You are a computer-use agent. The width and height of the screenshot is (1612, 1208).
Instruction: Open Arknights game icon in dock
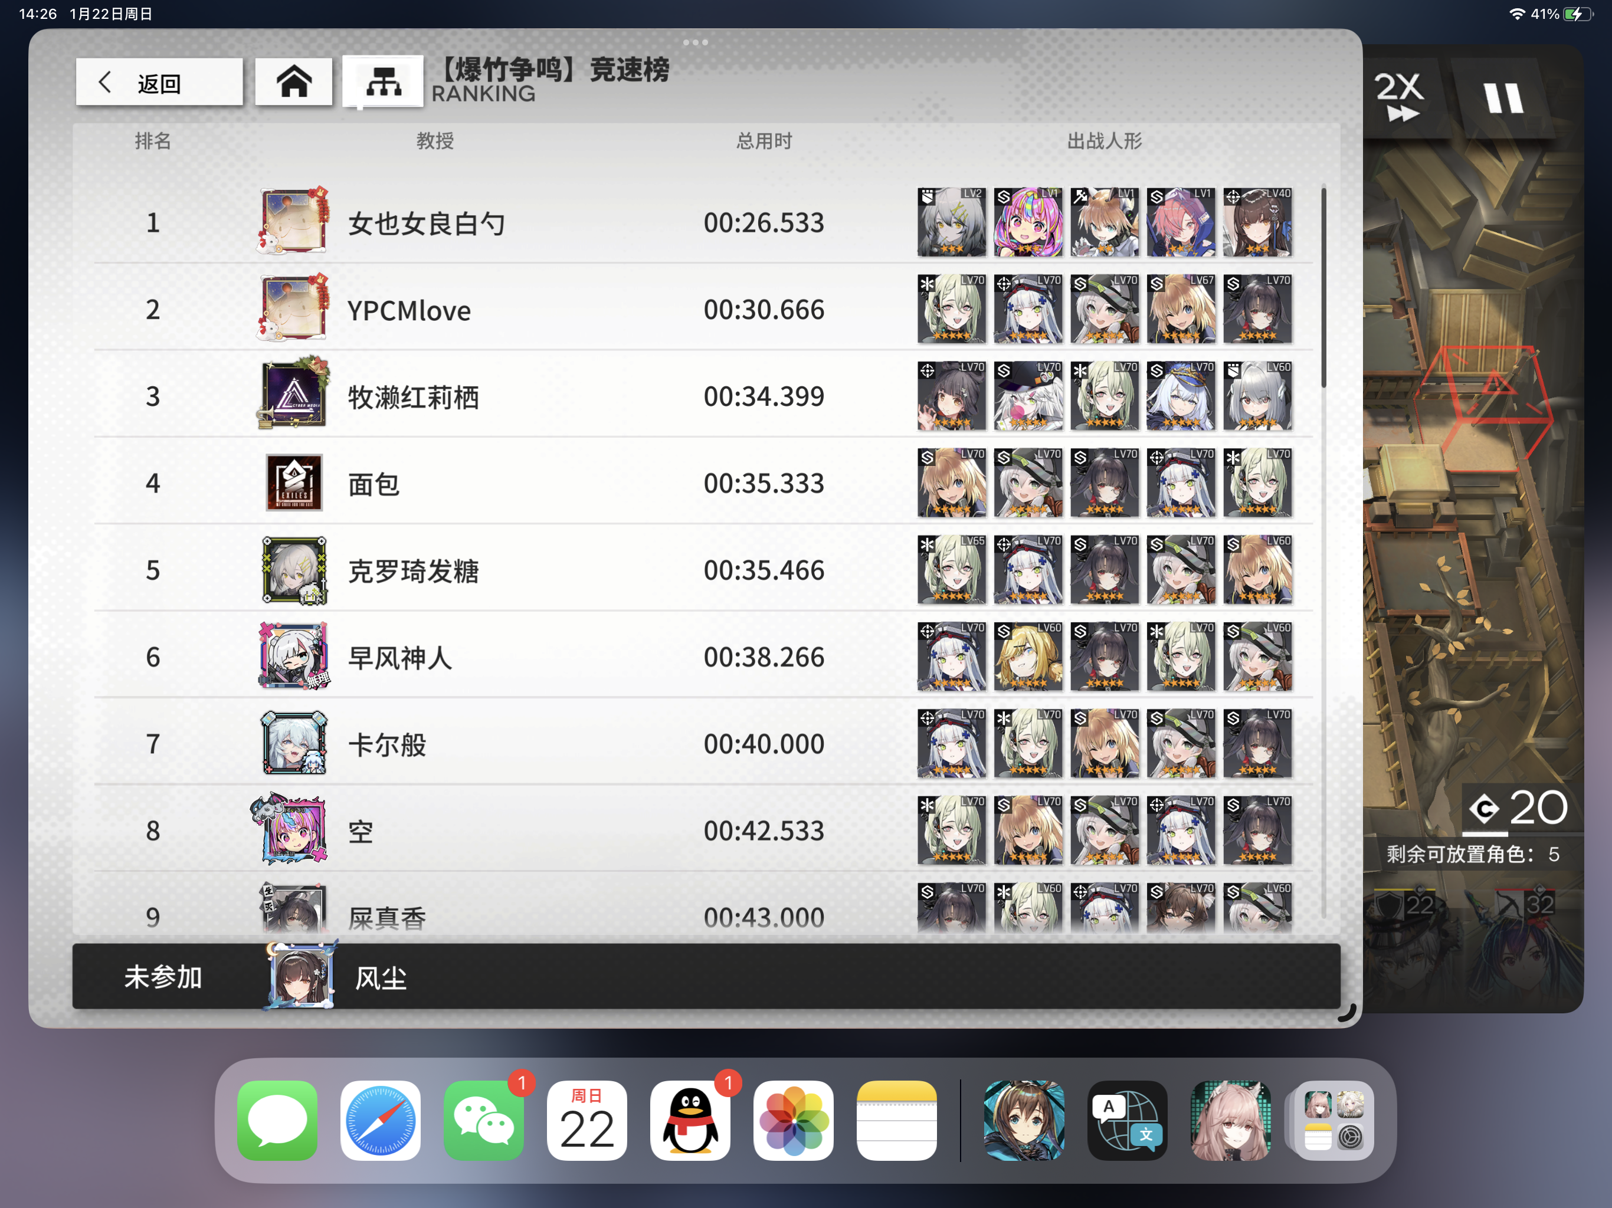tap(1024, 1120)
